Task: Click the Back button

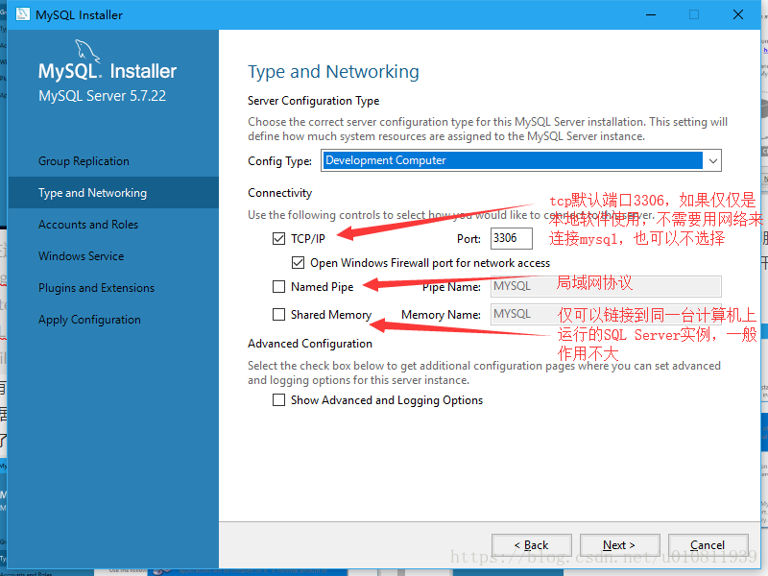Action: tap(532, 545)
